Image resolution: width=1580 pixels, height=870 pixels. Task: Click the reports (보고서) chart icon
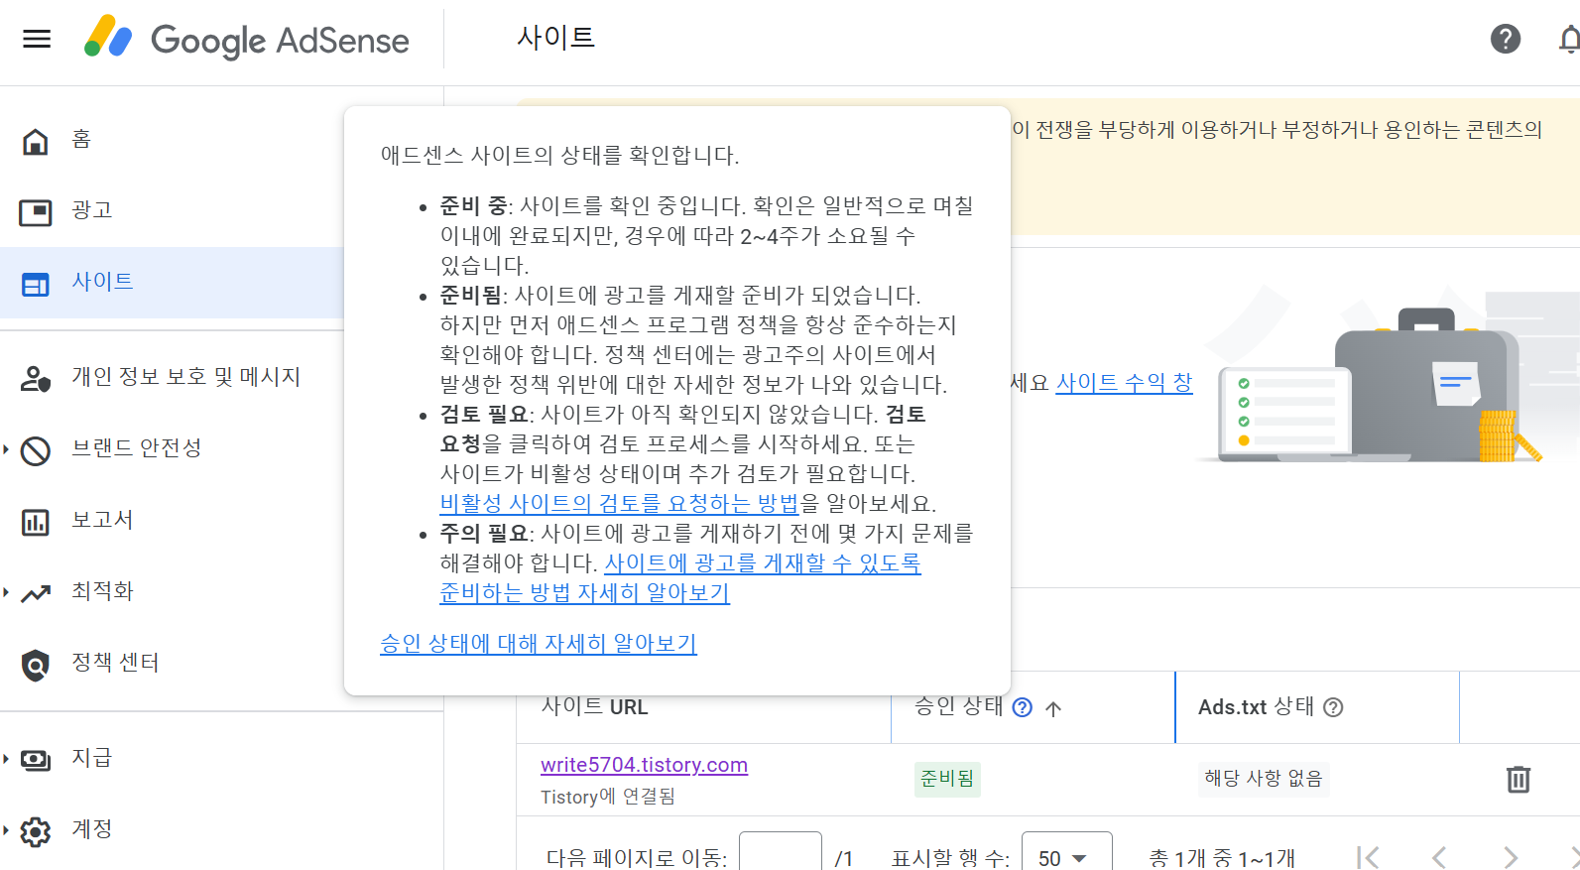[36, 522]
